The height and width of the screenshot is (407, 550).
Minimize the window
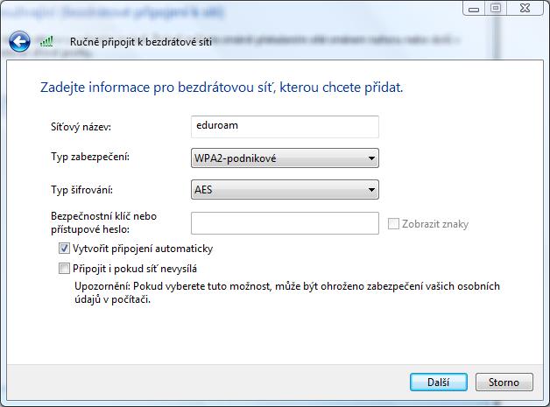point(473,7)
